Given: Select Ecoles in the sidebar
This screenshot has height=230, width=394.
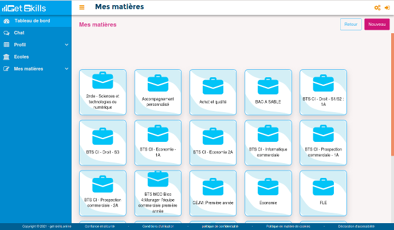Looking at the screenshot, I should 21,57.
